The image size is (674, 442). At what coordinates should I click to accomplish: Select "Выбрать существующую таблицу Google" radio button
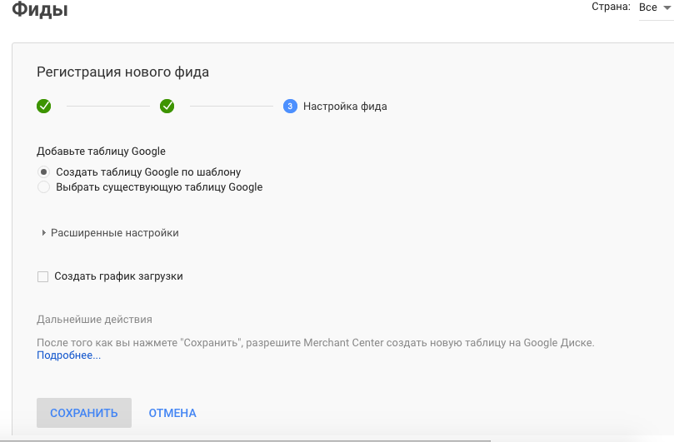[43, 186]
